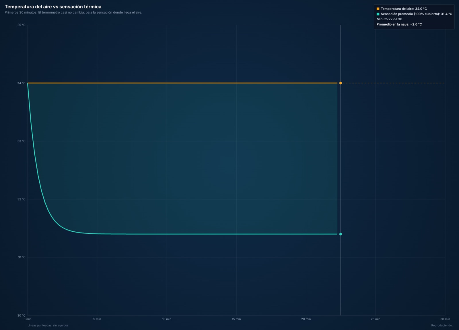Click the '35 °C' y-axis label
This screenshot has height=330, width=459.
21,25
